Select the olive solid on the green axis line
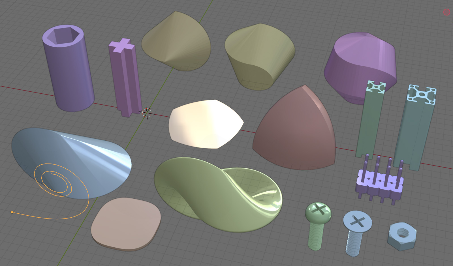The height and width of the screenshot is (266, 453). click(176, 41)
